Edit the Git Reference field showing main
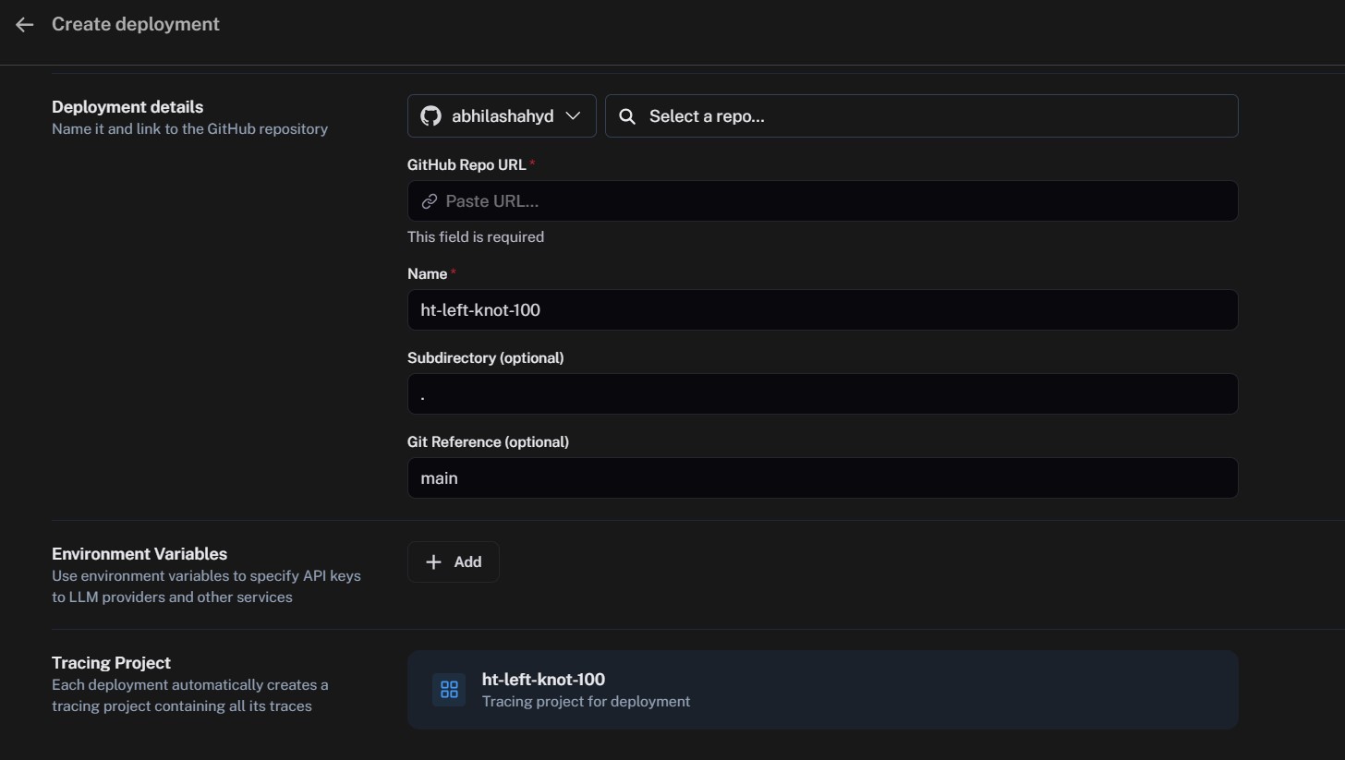The width and height of the screenshot is (1345, 760). (822, 478)
